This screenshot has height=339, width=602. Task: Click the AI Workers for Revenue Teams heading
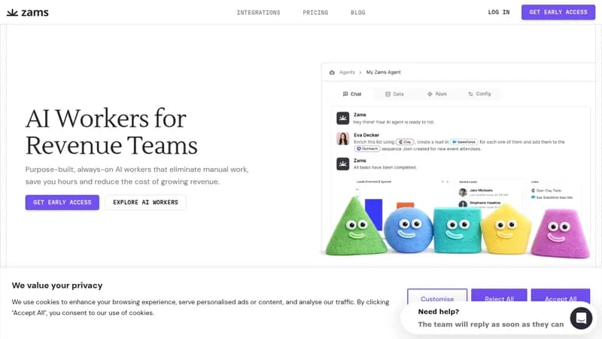(x=111, y=131)
